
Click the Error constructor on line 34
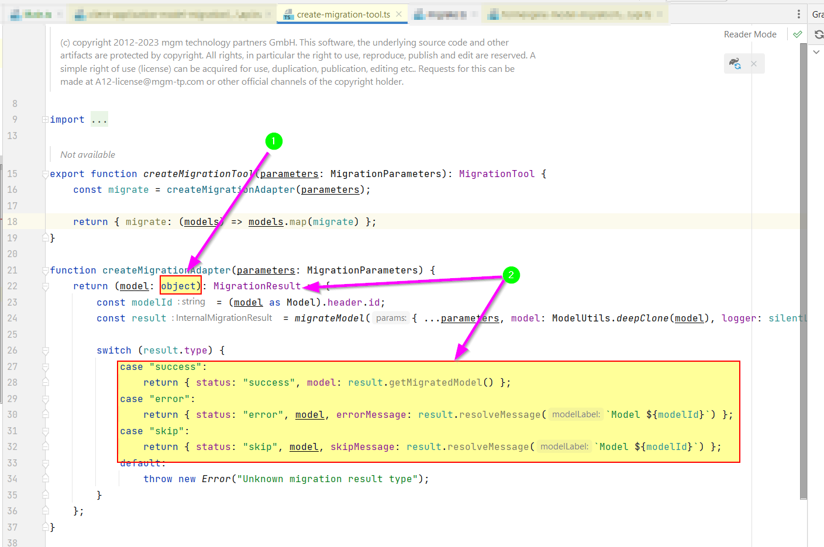tap(216, 479)
